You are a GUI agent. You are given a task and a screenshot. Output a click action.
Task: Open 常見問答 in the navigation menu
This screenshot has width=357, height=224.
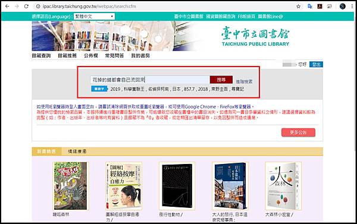tap(114, 55)
